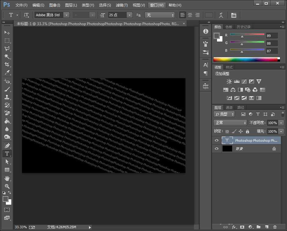Open the Adobe 黑体 Std font dropdown
Screen dimensions: 287x231
66,15
